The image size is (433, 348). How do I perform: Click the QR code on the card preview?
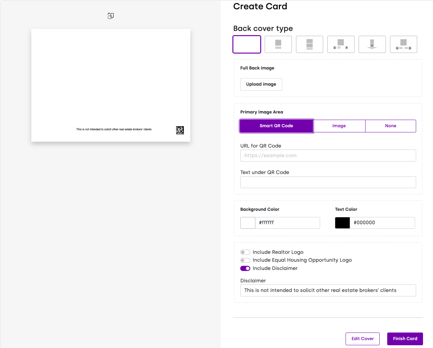[x=180, y=130]
